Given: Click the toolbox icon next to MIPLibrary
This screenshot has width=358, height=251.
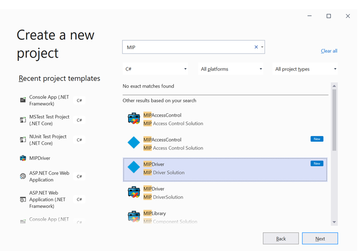Looking at the screenshot, I should click(134, 216).
